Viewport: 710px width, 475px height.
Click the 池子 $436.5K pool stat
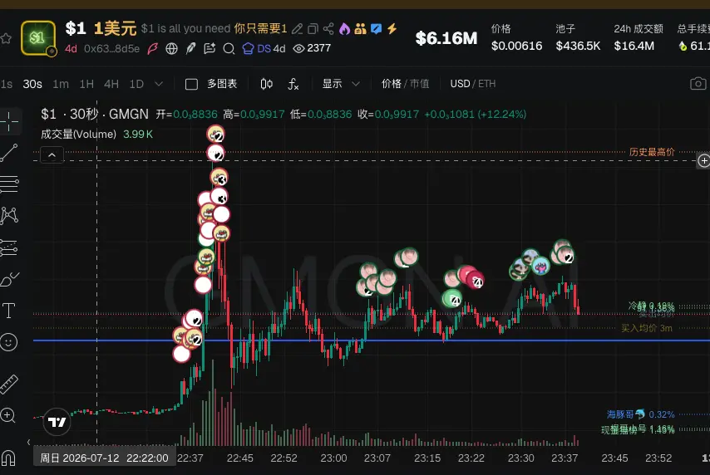point(579,37)
